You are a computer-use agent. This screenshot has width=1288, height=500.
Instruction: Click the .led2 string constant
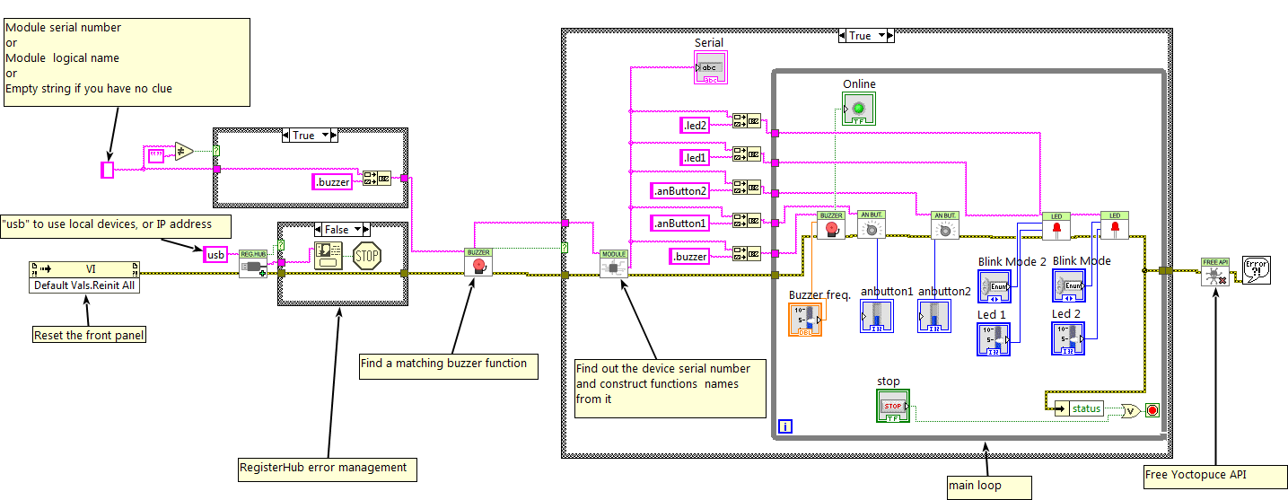(x=695, y=126)
